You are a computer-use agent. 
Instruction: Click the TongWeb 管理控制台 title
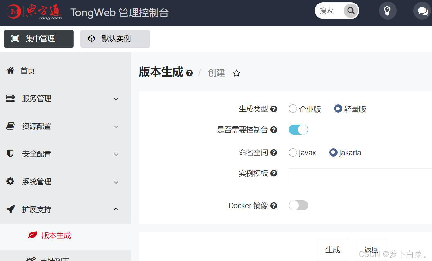point(119,12)
